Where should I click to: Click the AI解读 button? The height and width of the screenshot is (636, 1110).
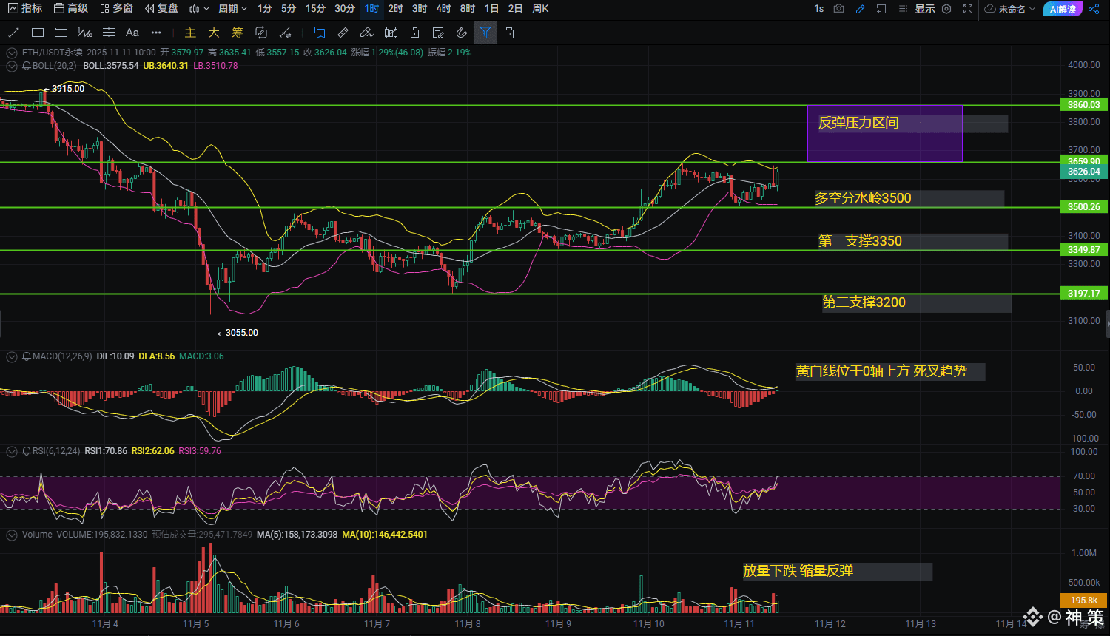[x=1063, y=9]
